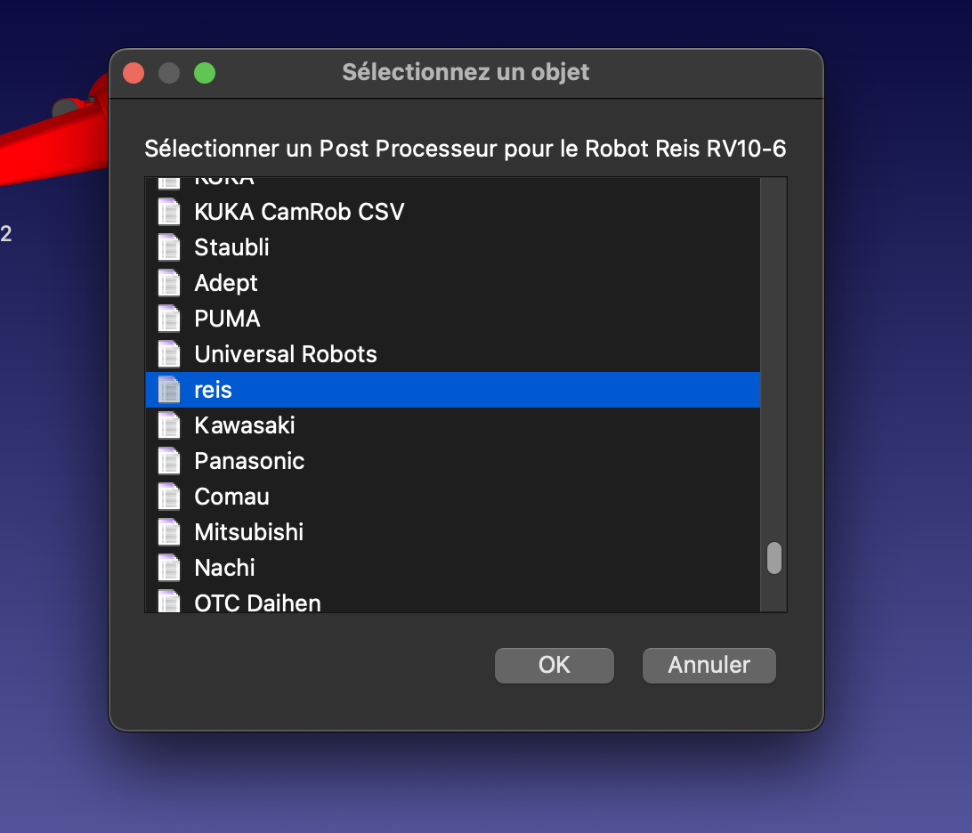Screen dimensions: 972x833
Task: Click the green zoom window button
Action: pyautogui.click(x=205, y=73)
